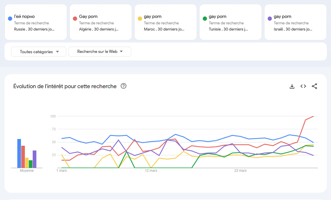Open the Israël search term card
This screenshot has height=200, width=331.
pos(295,23)
